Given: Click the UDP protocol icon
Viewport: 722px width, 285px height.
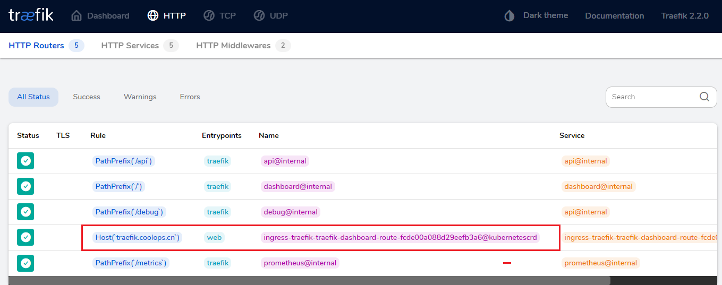Looking at the screenshot, I should (259, 15).
